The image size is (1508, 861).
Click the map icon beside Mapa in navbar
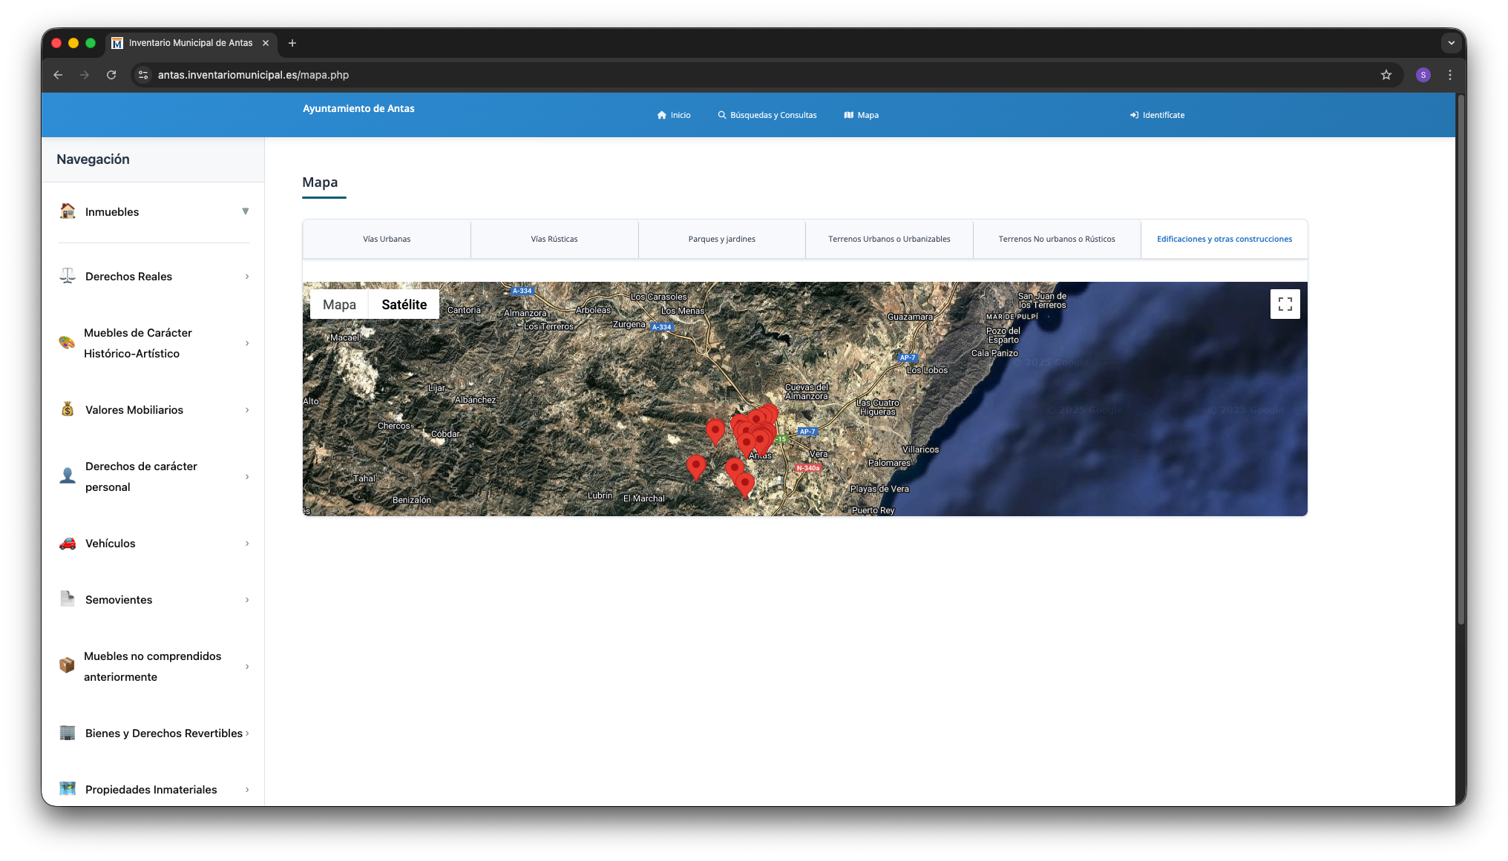click(x=849, y=115)
